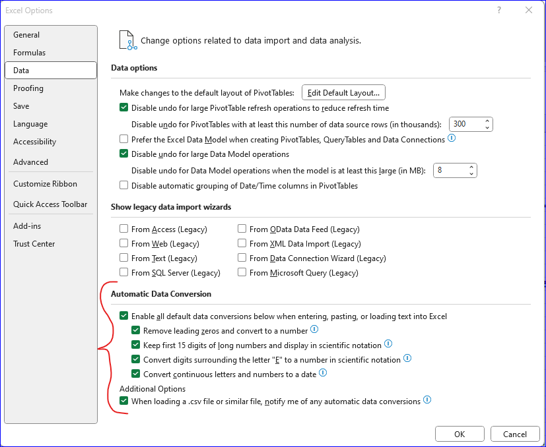
Task: Uncheck Remove leading zeros and convert
Action: 135,330
